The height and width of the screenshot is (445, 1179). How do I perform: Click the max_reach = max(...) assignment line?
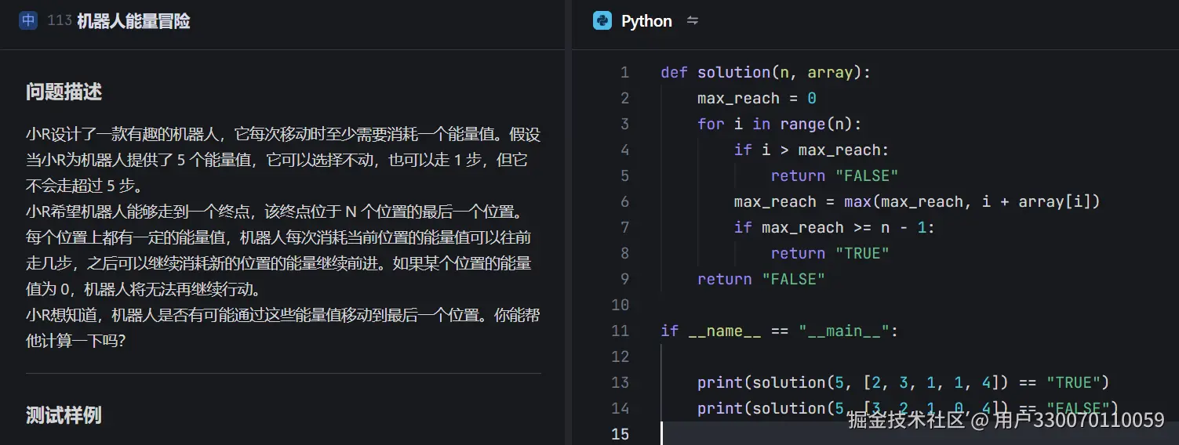point(917,201)
